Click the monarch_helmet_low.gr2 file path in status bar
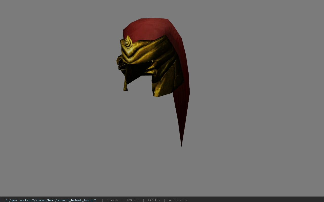Image resolution: width=324 pixels, height=202 pixels. (51, 200)
